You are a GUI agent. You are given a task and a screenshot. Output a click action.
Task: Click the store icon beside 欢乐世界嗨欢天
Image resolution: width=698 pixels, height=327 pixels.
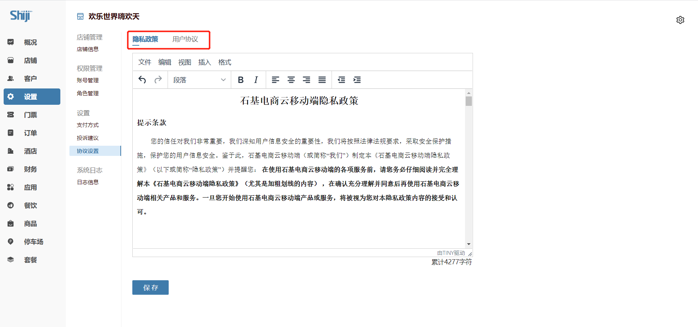pyautogui.click(x=80, y=16)
